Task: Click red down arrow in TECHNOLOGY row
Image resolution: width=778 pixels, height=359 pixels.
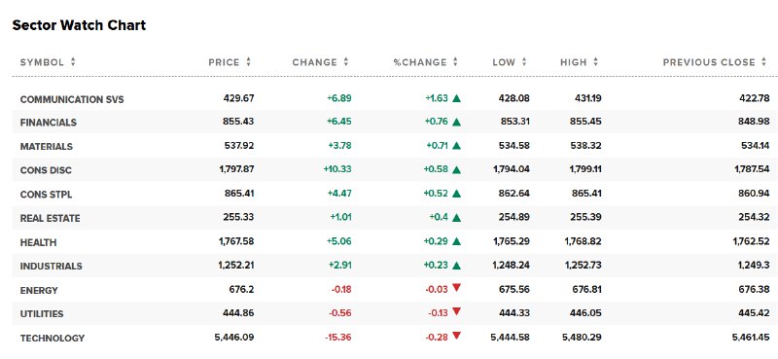Action: tap(456, 337)
